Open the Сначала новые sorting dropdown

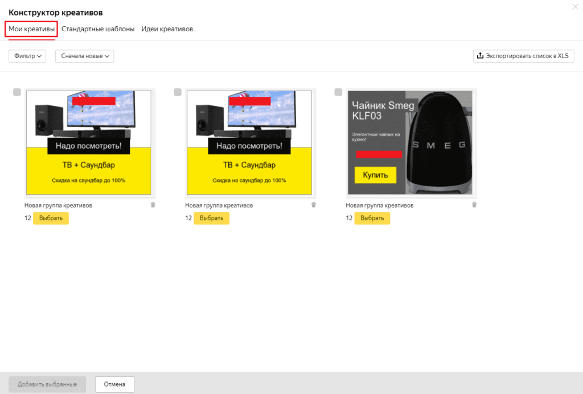[x=84, y=56]
